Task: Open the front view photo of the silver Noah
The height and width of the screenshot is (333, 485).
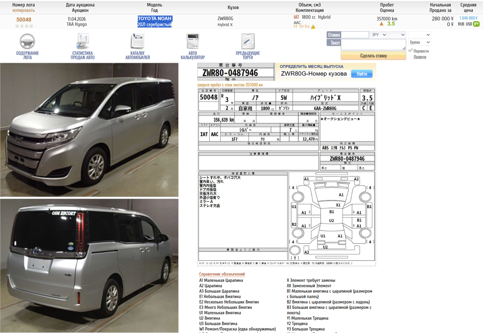Action: coord(89,130)
